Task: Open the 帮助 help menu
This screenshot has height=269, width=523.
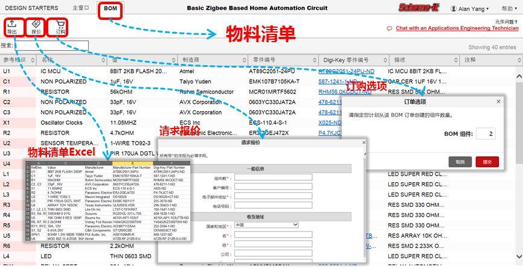Action: 509,8
